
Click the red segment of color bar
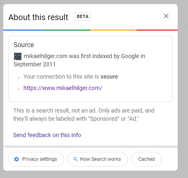157,30
